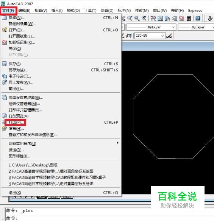This screenshot has width=214, height=221.
Task: Open the 文件(F) menu
Action: point(8,11)
